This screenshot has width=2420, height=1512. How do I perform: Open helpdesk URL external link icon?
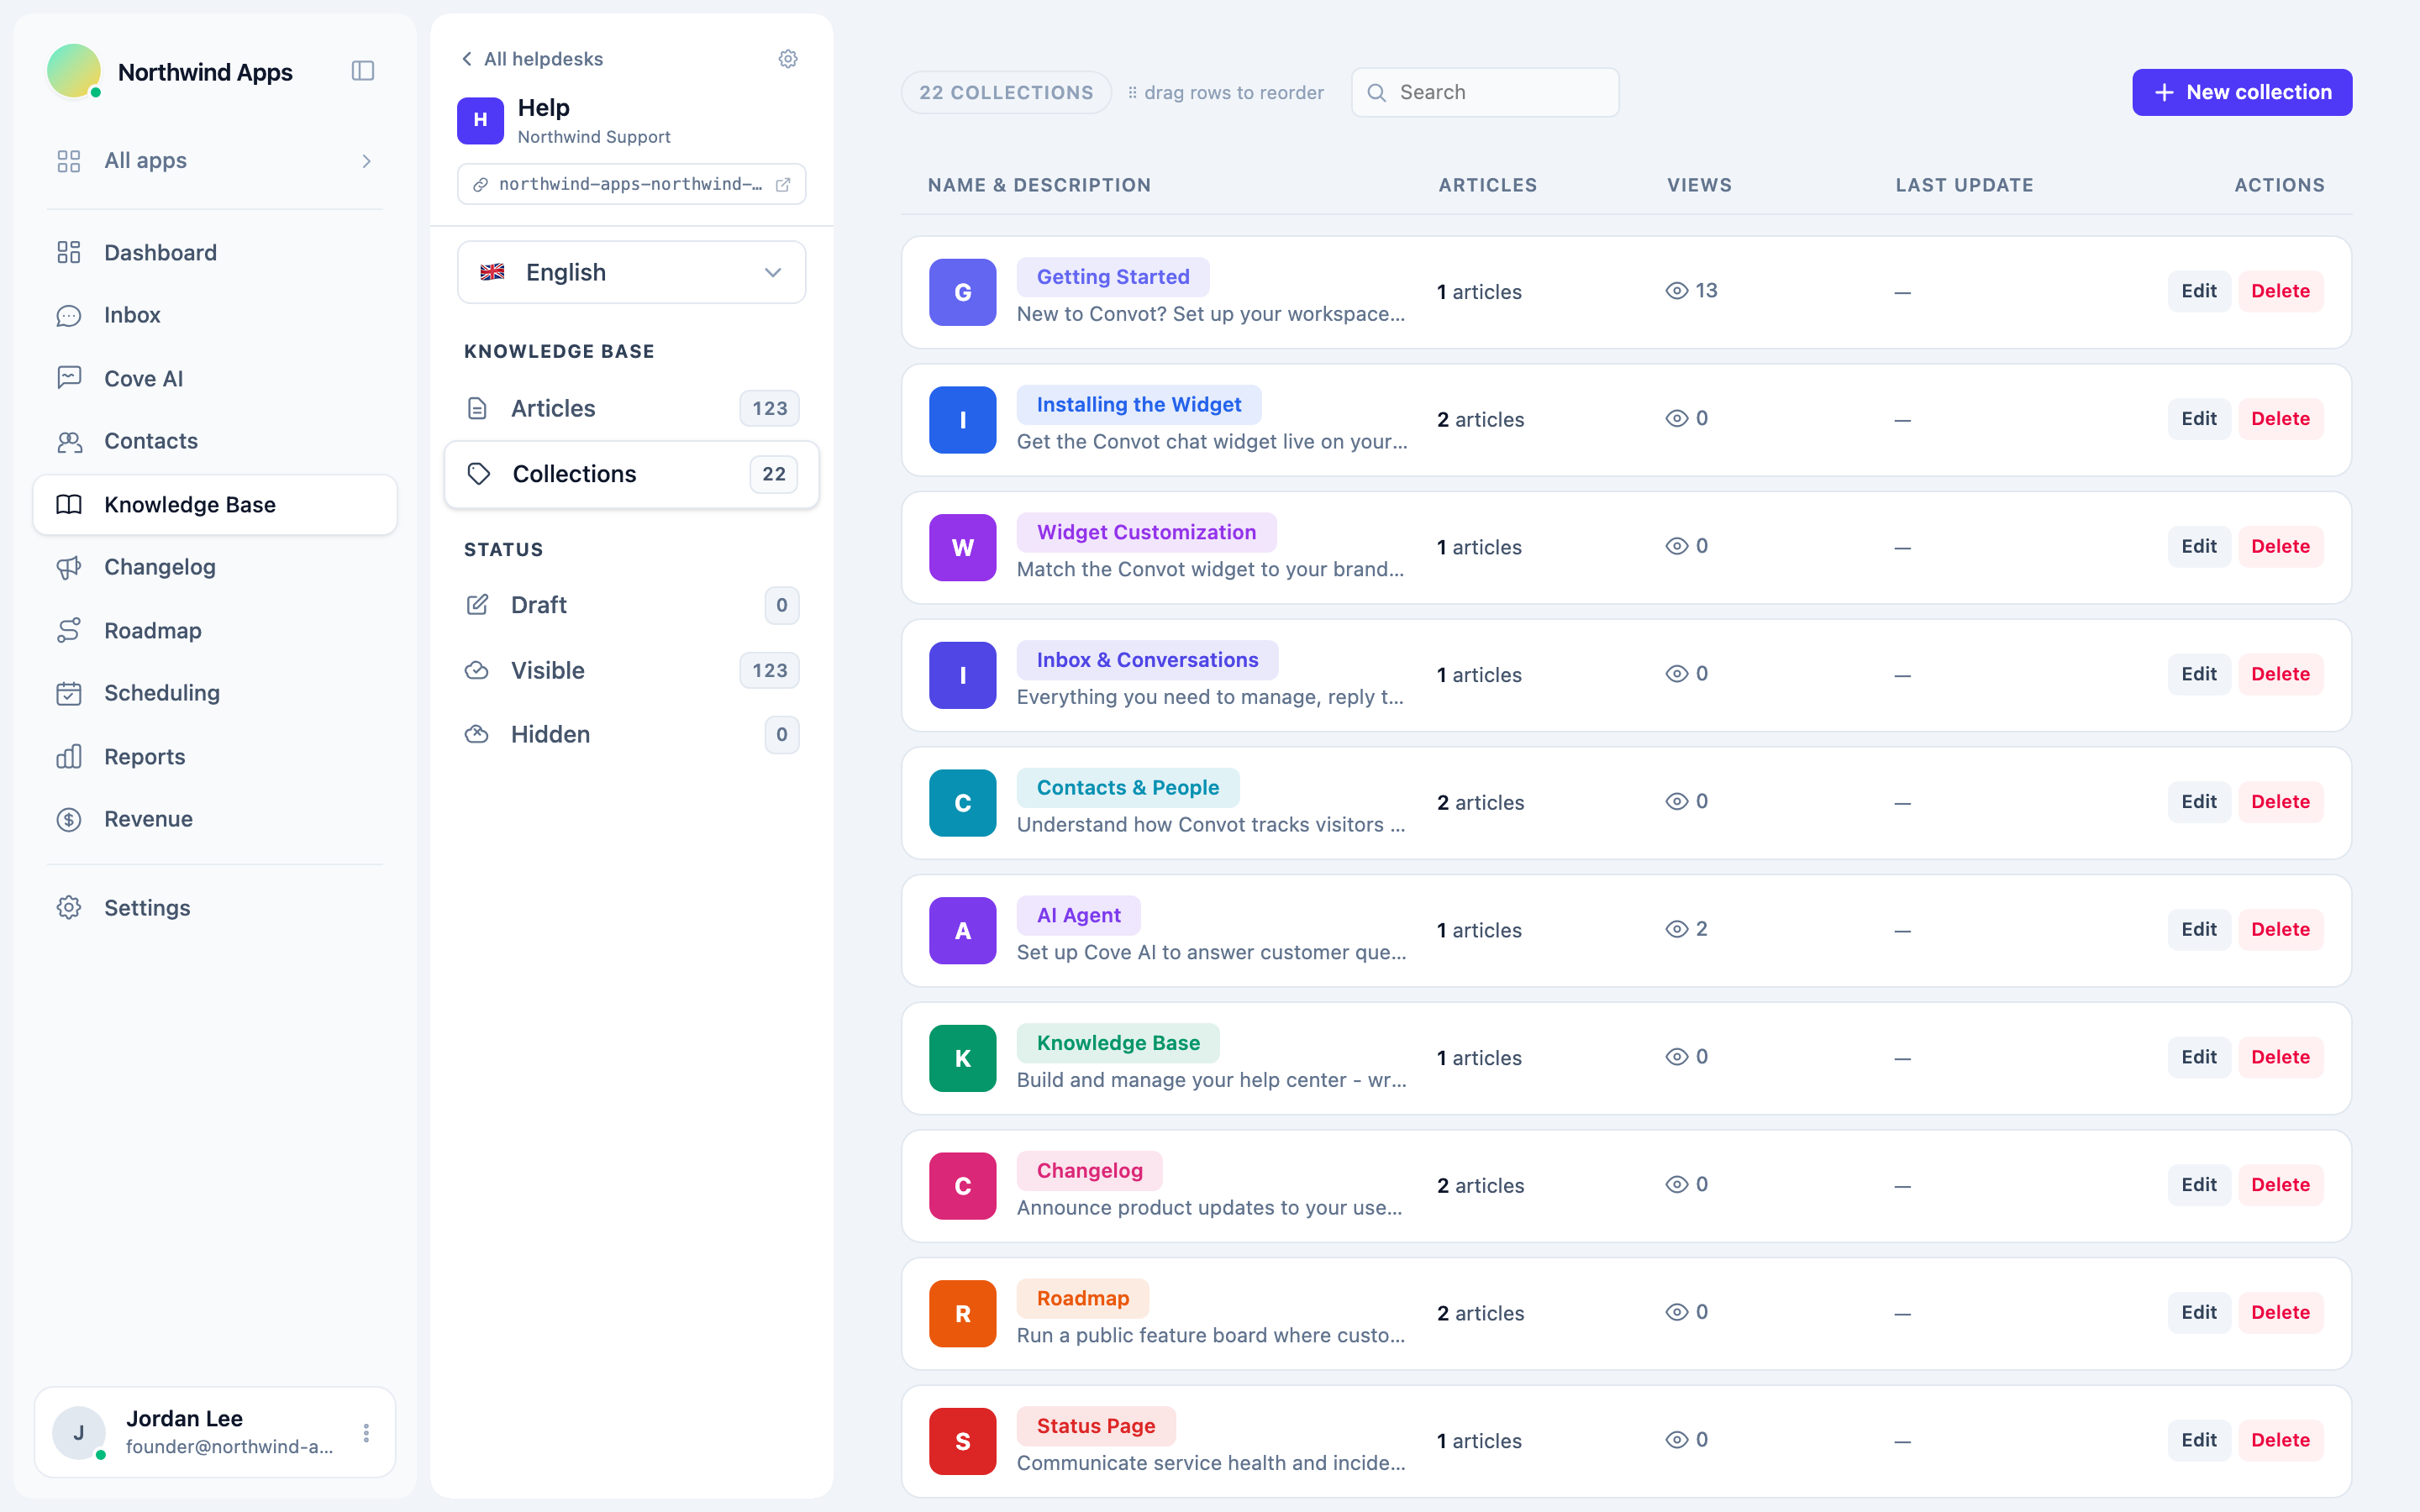(783, 185)
